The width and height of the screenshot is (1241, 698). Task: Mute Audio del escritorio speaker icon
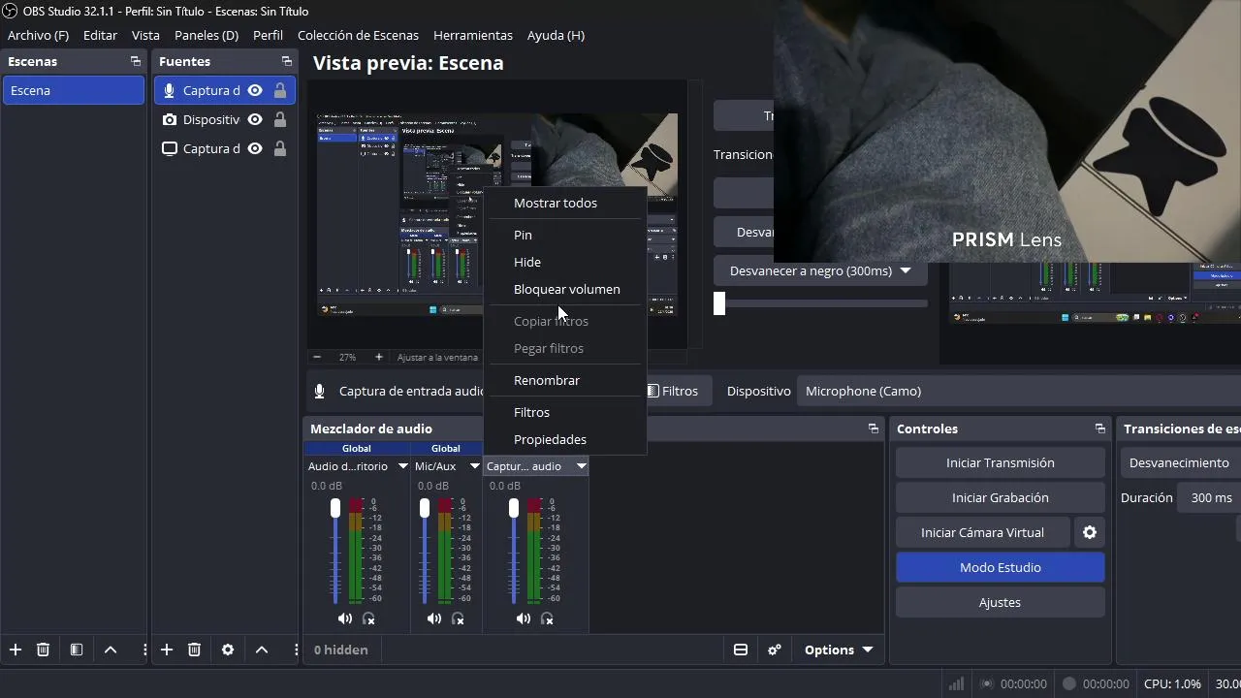345,619
